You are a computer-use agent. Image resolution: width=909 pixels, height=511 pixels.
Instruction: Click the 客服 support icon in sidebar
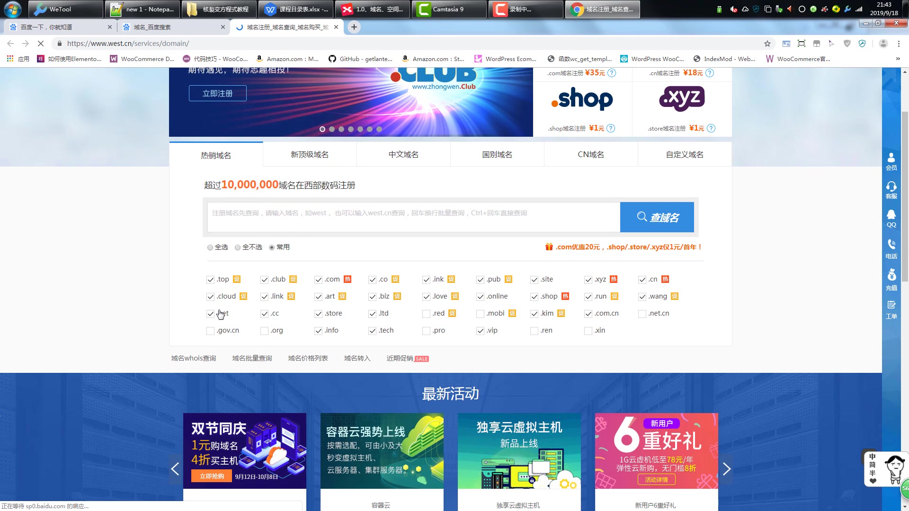pos(891,189)
